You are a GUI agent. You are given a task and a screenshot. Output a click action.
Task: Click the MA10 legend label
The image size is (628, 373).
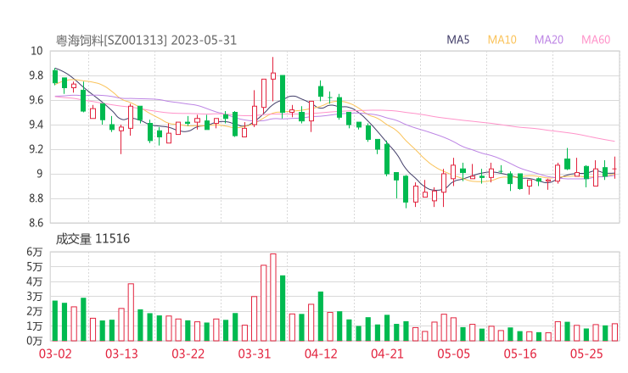coord(502,40)
